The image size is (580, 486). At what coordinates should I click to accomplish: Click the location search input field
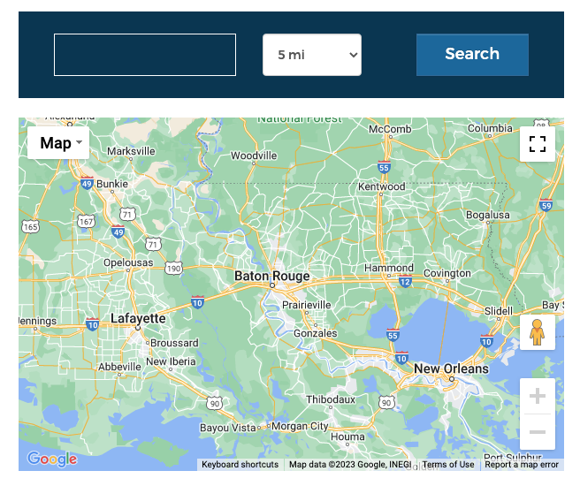(x=145, y=55)
